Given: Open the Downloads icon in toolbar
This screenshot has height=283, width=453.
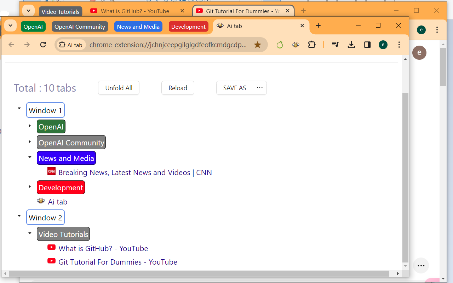Looking at the screenshot, I should (351, 45).
